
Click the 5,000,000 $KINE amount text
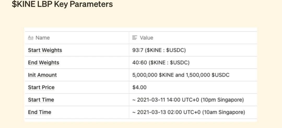point(152,75)
